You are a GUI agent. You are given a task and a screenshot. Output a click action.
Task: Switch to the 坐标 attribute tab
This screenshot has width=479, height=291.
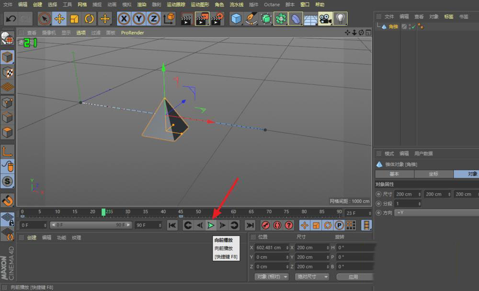click(x=433, y=174)
